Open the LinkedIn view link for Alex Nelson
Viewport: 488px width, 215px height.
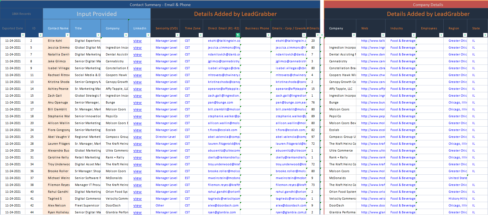tap(137, 206)
